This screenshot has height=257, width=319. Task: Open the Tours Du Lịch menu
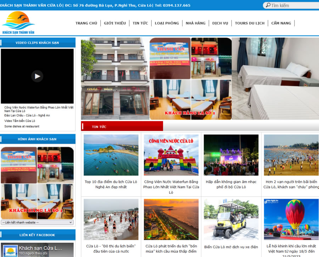[x=250, y=23]
